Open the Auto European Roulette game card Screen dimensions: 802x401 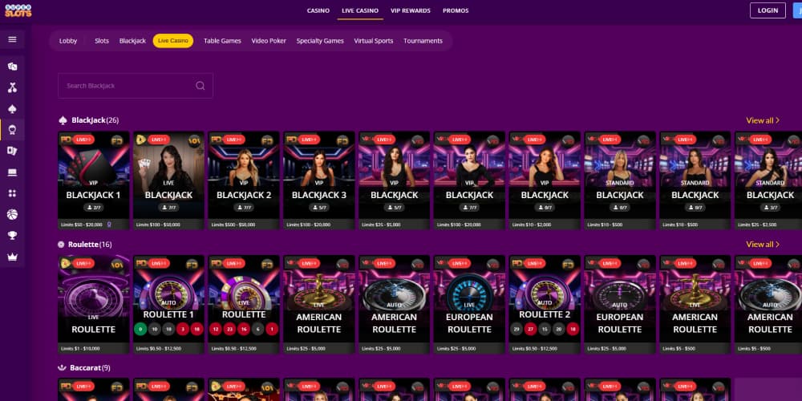pos(620,304)
